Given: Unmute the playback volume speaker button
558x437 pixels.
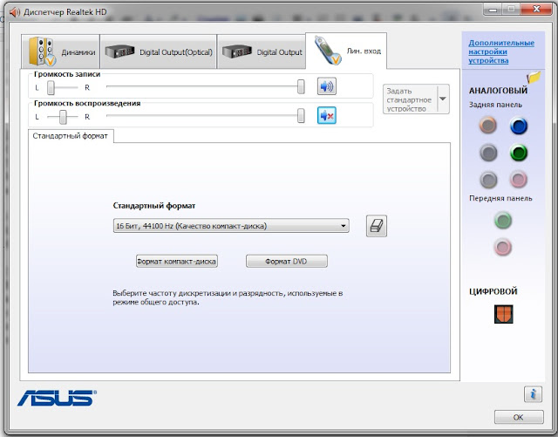Looking at the screenshot, I should (x=327, y=115).
